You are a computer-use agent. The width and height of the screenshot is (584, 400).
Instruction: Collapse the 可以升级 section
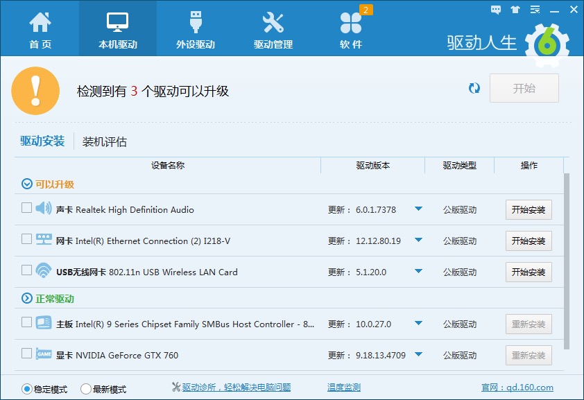coord(27,184)
